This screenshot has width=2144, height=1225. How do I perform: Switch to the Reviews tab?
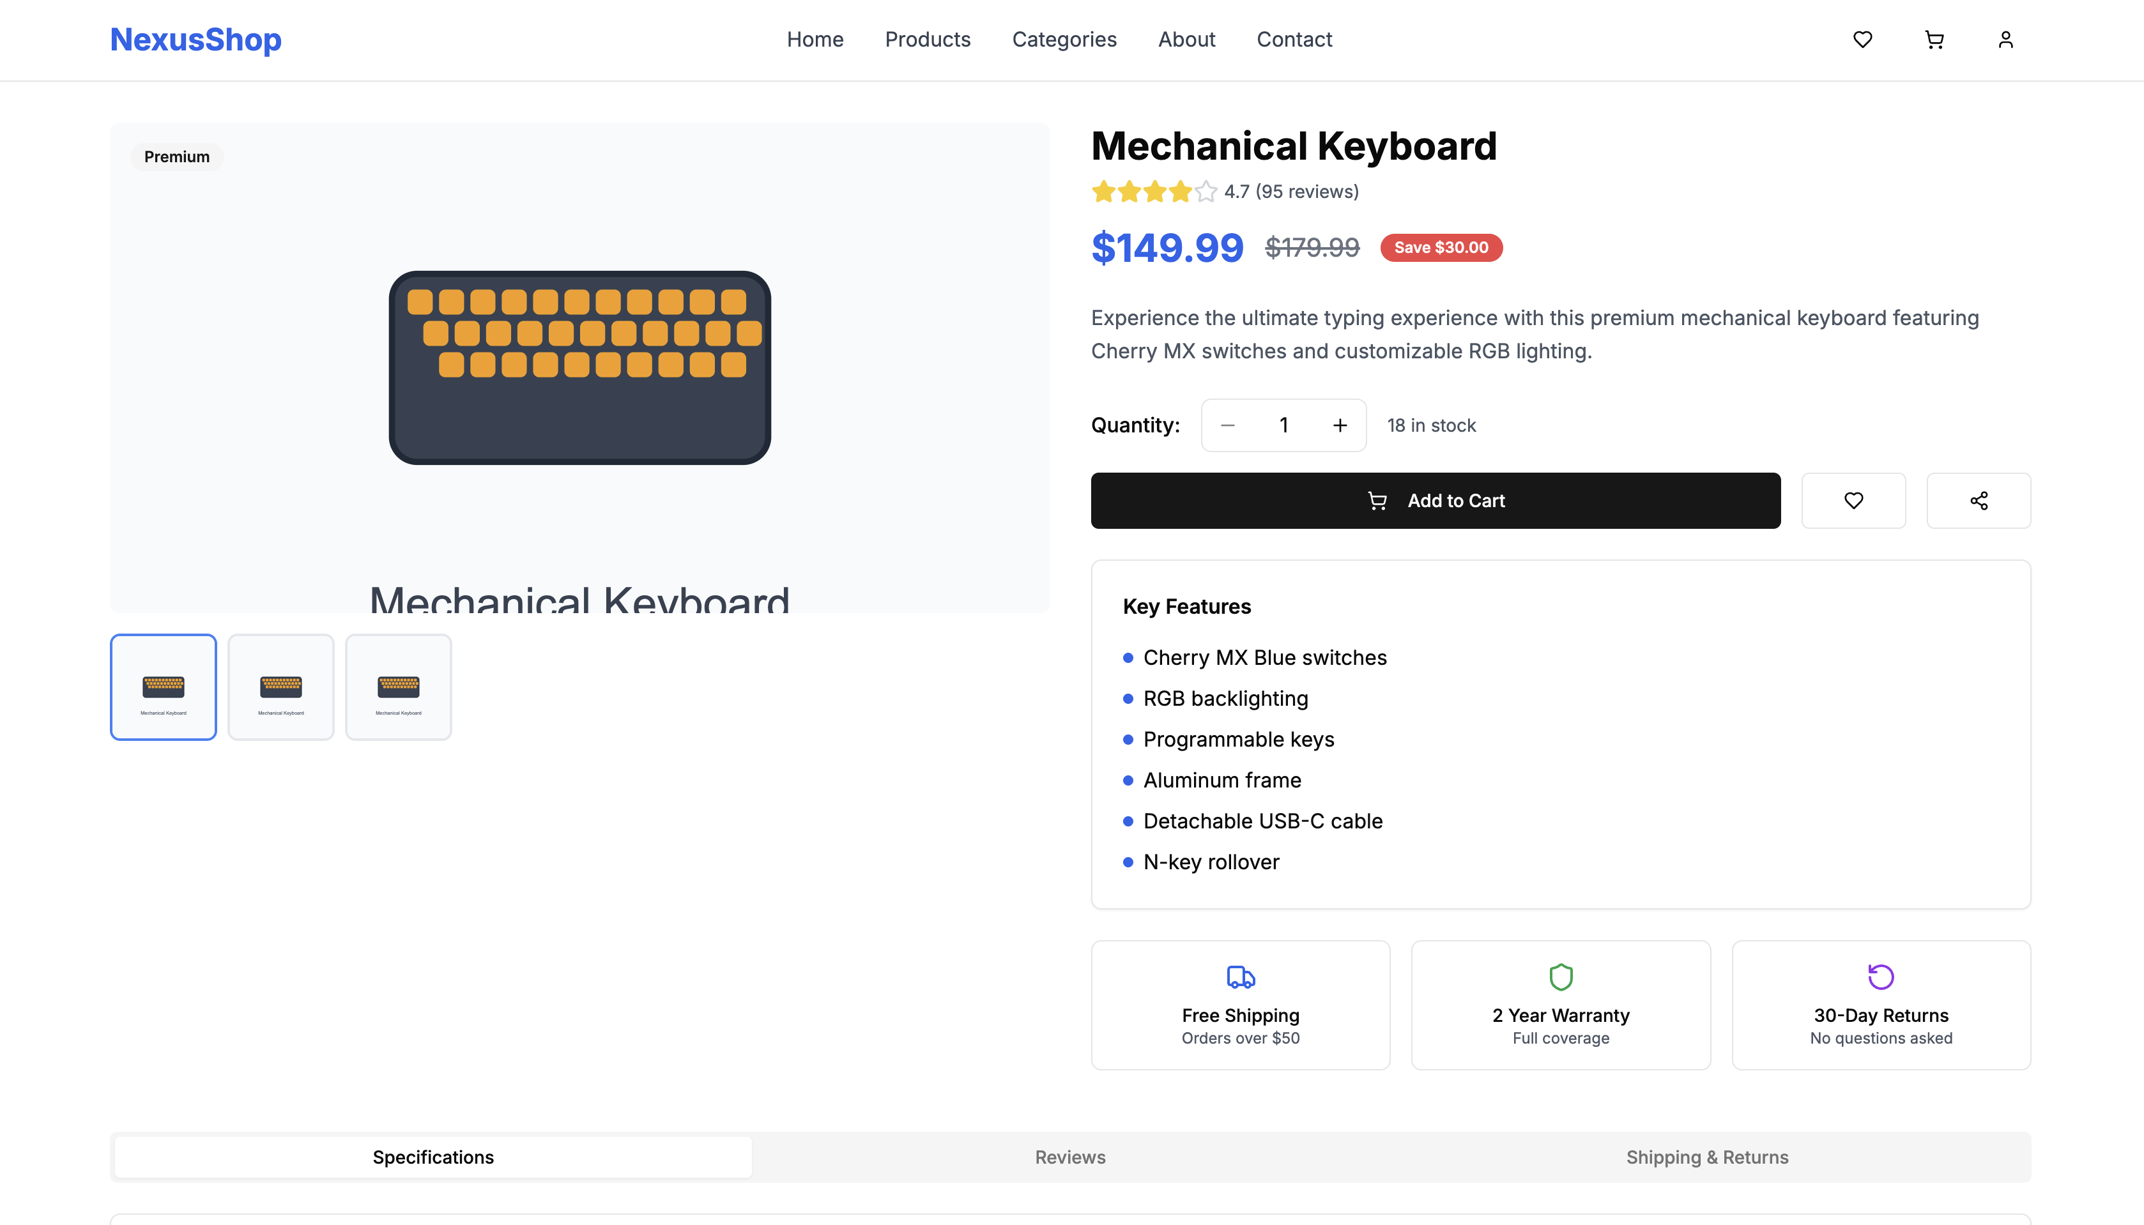click(x=1069, y=1157)
